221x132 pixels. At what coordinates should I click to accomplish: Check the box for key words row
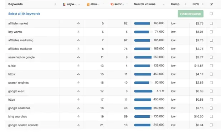211,32
